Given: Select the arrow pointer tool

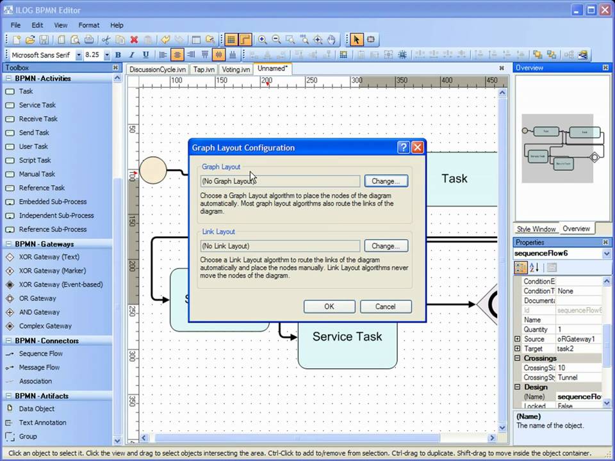Looking at the screenshot, I should click(356, 40).
